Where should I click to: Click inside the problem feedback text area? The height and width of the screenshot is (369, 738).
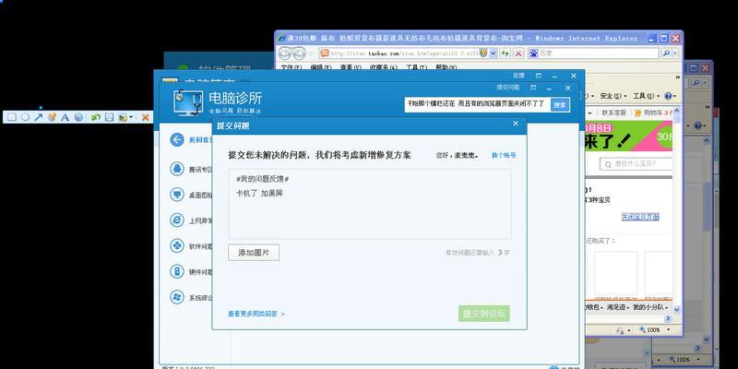(370, 204)
